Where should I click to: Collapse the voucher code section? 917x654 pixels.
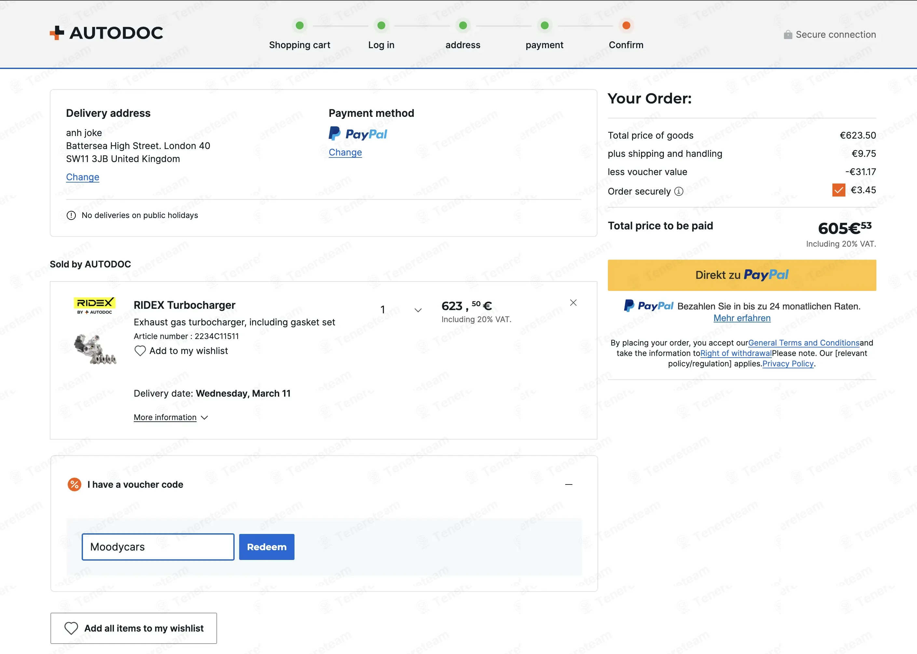click(x=568, y=484)
